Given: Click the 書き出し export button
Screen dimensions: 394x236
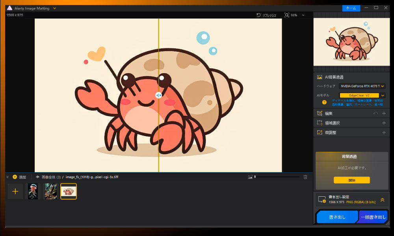Looking at the screenshot, I should 337,217.
